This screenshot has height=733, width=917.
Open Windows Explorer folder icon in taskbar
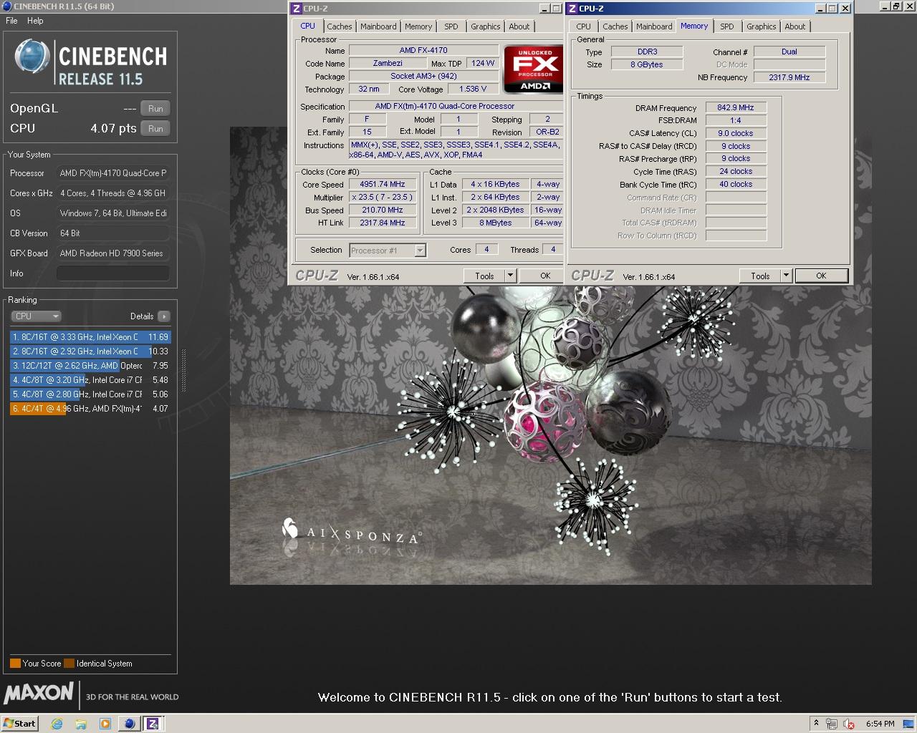pyautogui.click(x=81, y=724)
